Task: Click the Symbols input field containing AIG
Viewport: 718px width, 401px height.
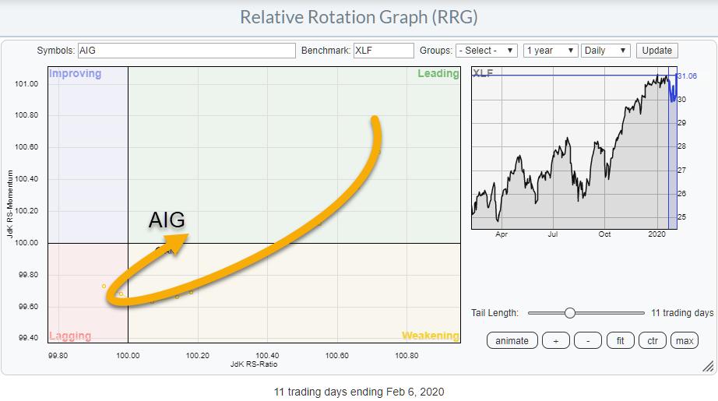Action: [186, 51]
